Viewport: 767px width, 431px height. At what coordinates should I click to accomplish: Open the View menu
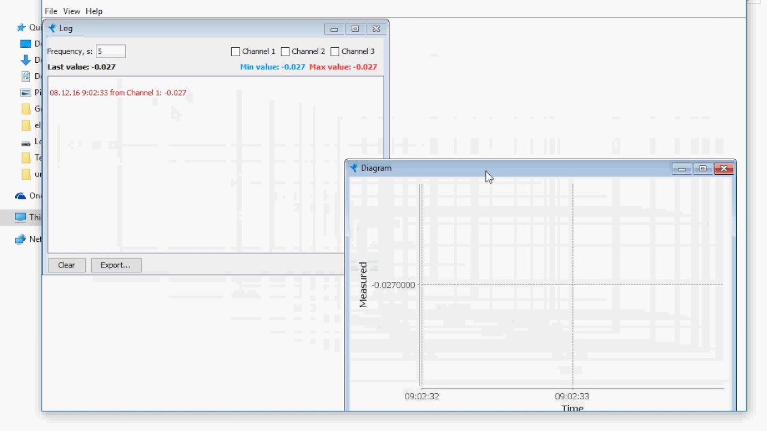(71, 11)
